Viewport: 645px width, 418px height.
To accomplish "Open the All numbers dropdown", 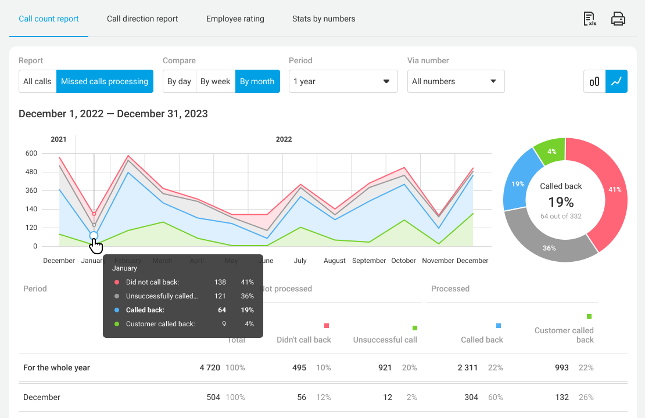I will tap(456, 81).
